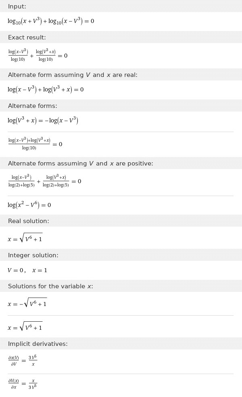Click the 'Implicit derivatives:' header
Image resolution: width=242 pixels, height=397 pixels.
38,344
